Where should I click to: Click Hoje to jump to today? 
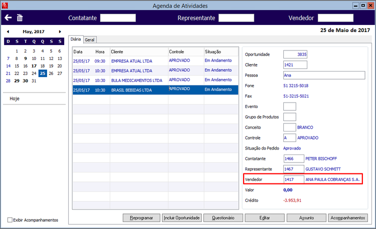15,98
